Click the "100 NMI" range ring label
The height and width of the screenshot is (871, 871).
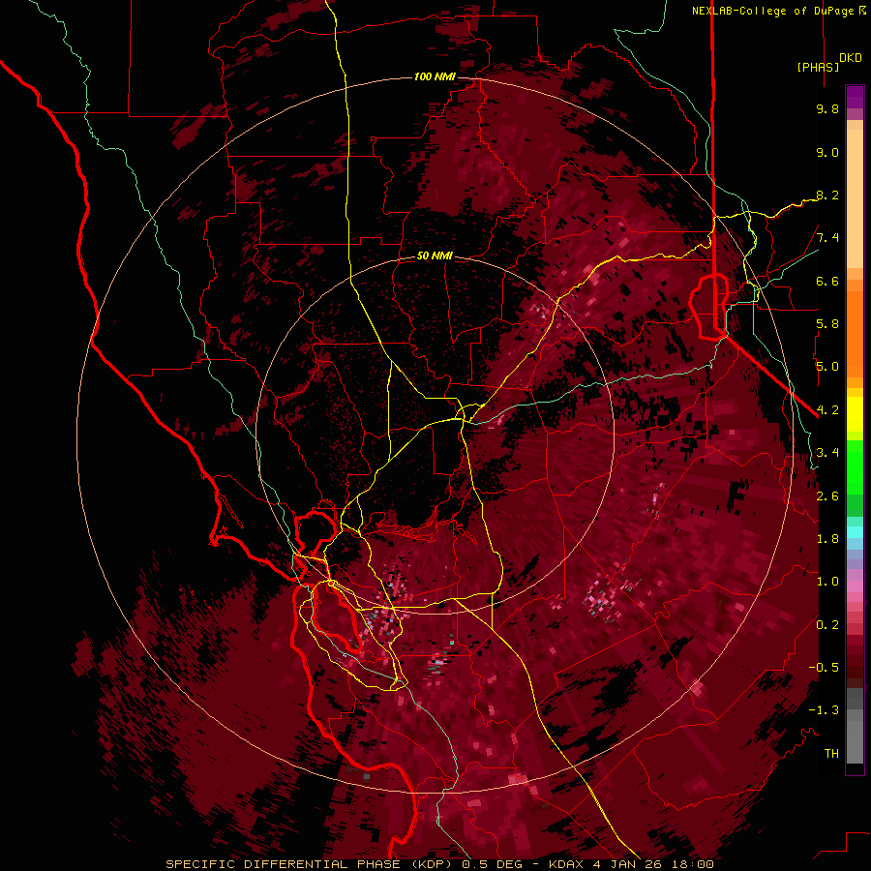[435, 76]
